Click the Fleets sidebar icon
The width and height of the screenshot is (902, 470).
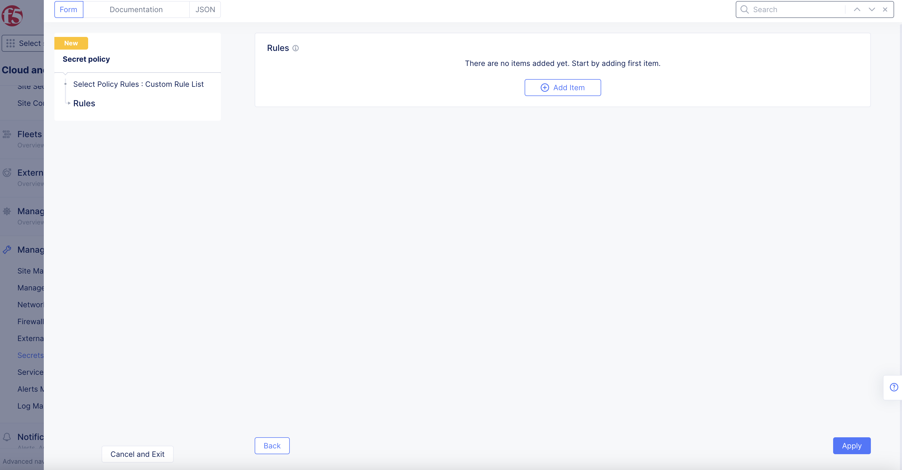(x=7, y=135)
